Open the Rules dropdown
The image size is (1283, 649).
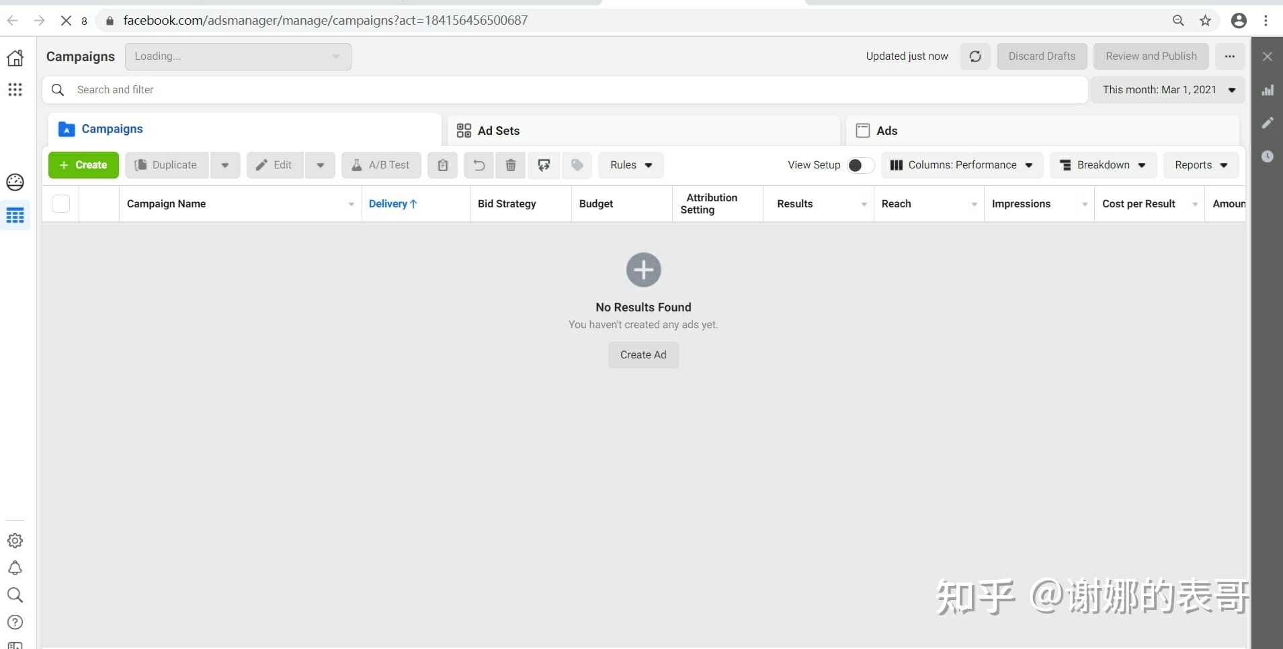[x=630, y=165]
